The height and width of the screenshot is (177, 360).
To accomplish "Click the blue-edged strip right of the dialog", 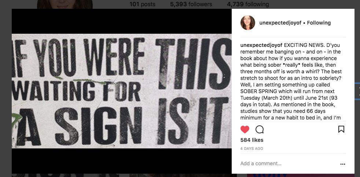I will 357,92.
